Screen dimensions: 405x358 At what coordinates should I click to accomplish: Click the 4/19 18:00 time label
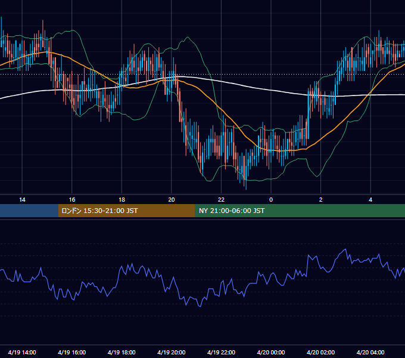coord(121,352)
